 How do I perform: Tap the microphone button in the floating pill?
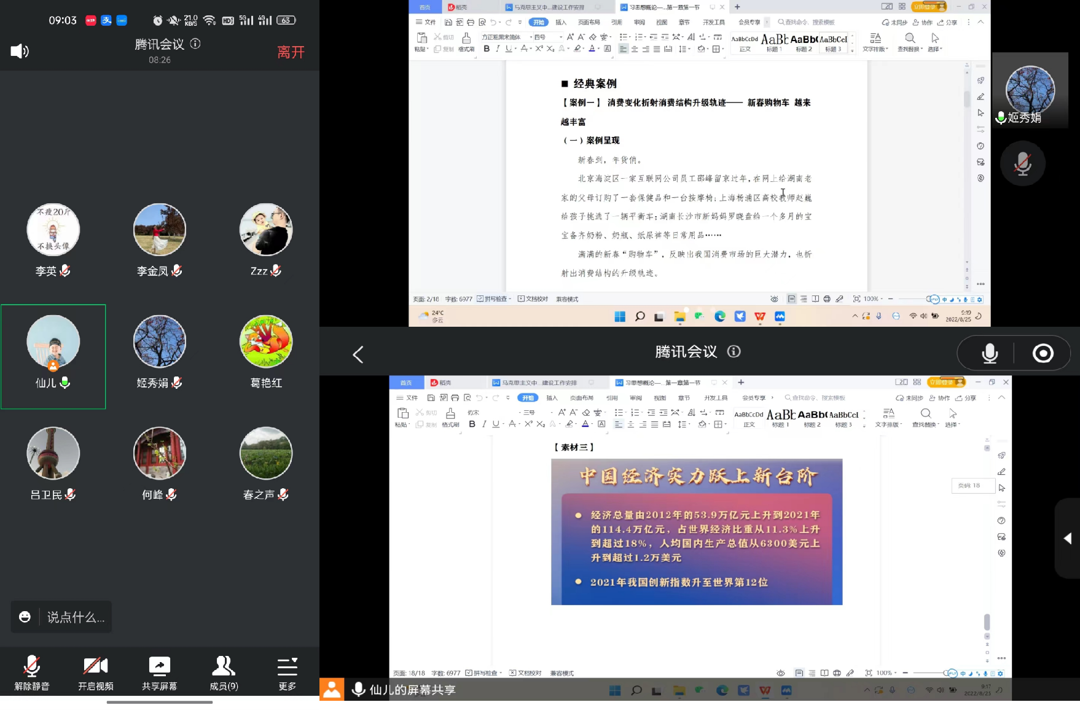coord(989,353)
